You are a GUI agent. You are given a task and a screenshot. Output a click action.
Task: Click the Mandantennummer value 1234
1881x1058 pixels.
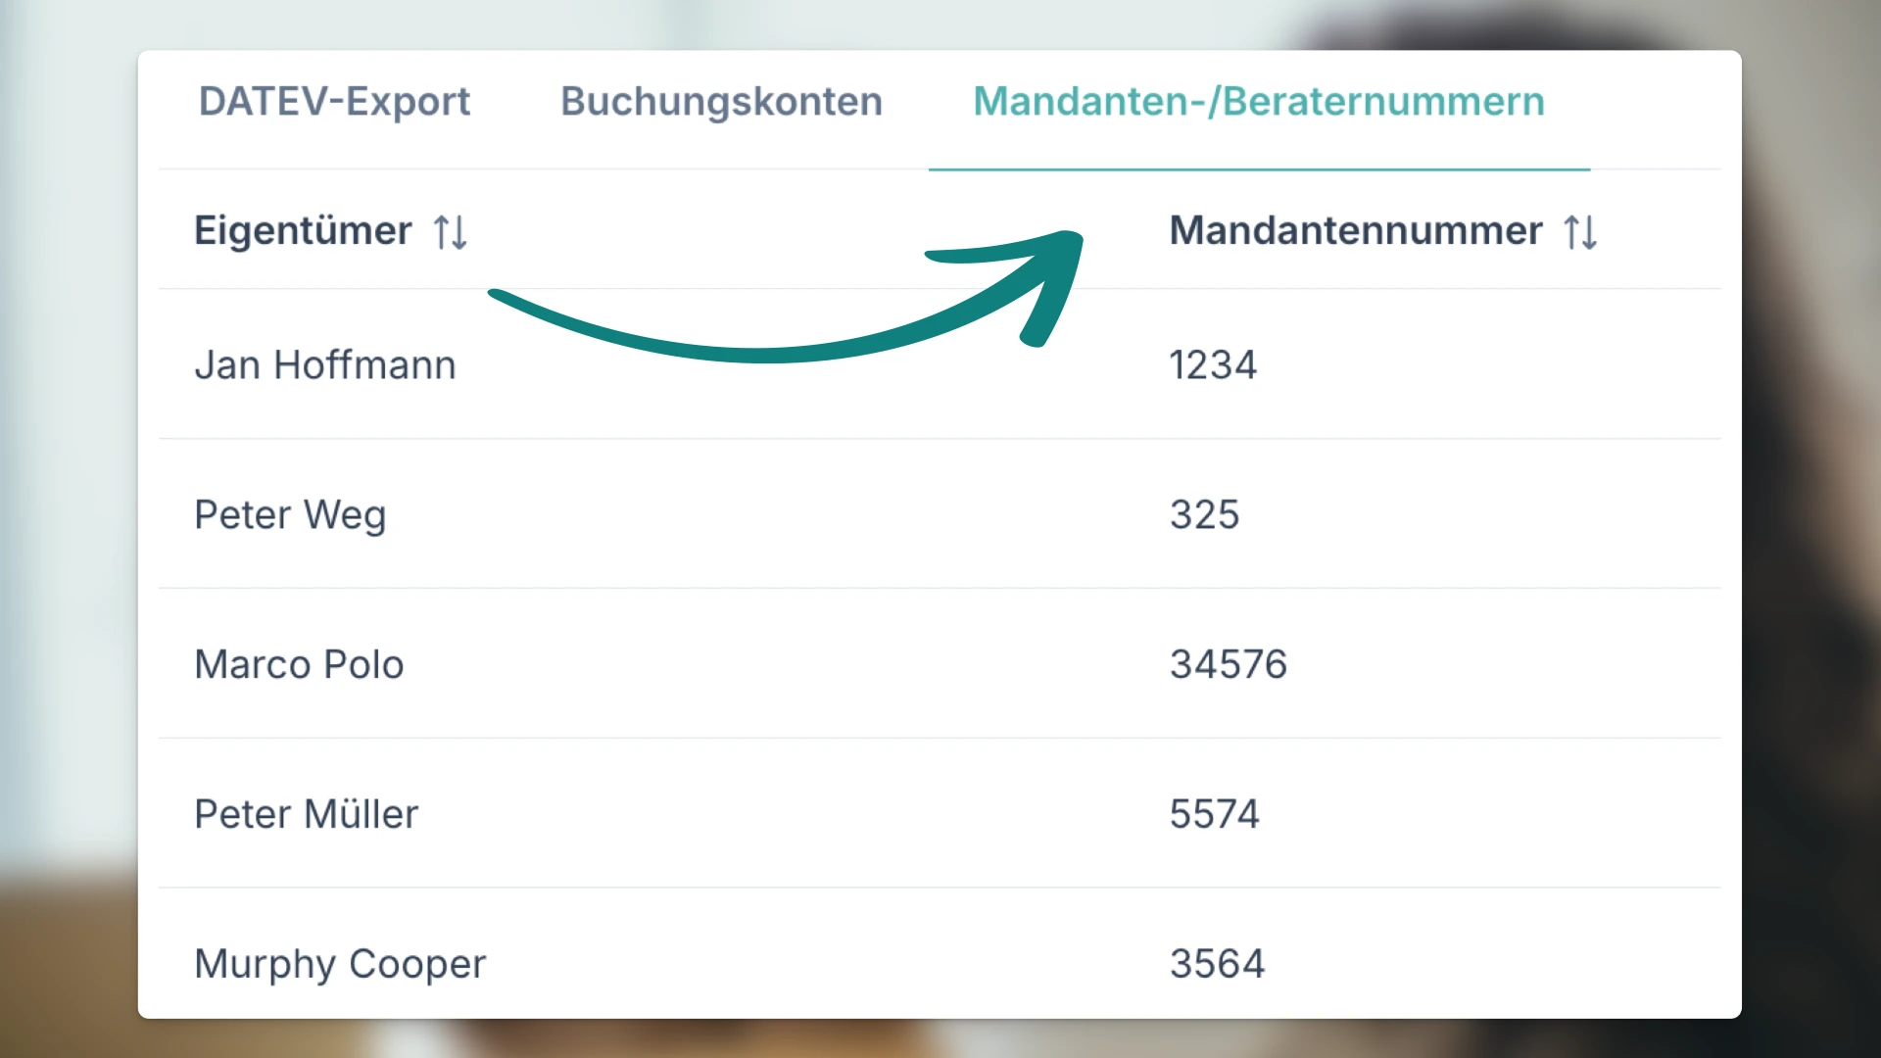pos(1213,365)
